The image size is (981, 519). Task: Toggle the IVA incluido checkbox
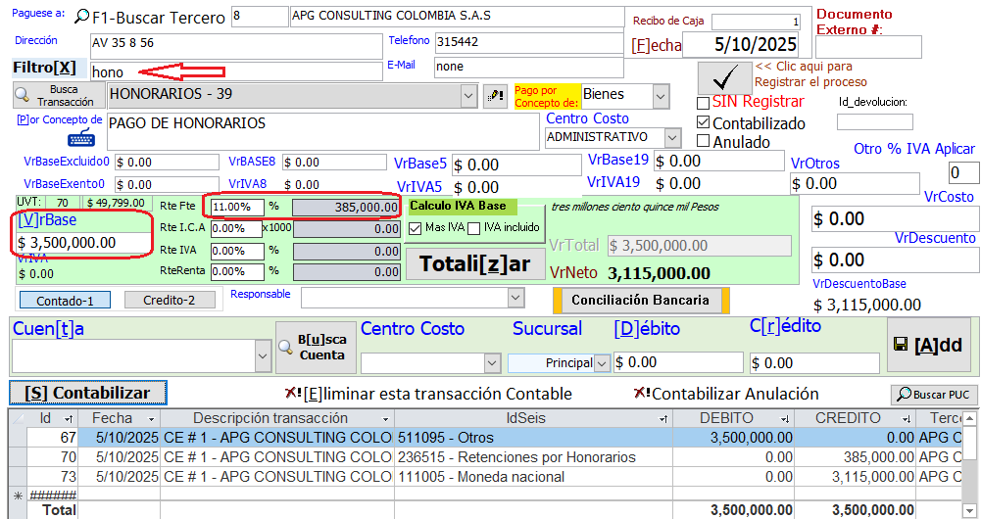pyautogui.click(x=474, y=228)
